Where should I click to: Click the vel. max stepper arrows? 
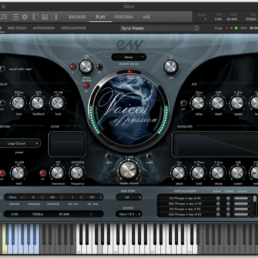pyautogui.click(x=101, y=197)
